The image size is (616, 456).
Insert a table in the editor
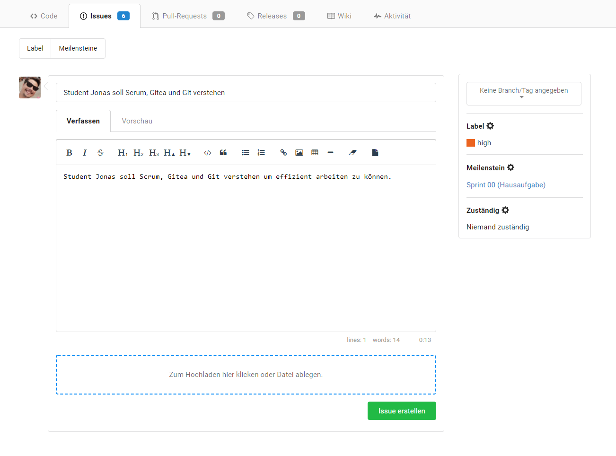pos(315,153)
